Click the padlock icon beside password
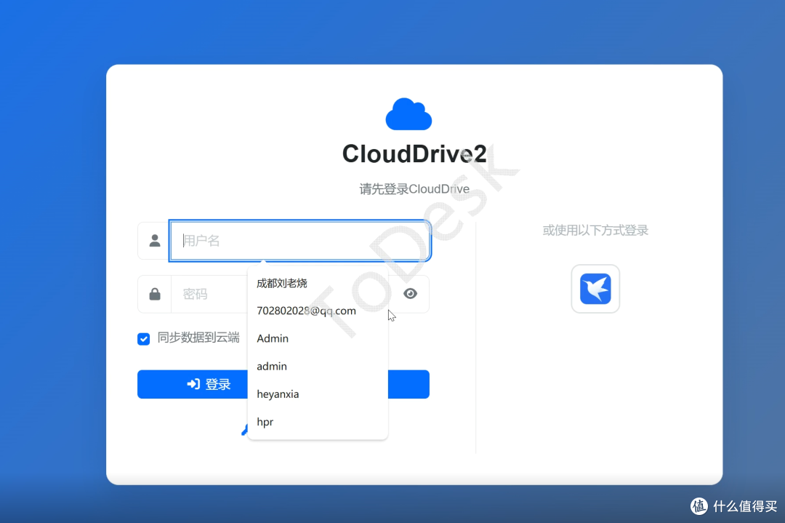 [x=155, y=294]
